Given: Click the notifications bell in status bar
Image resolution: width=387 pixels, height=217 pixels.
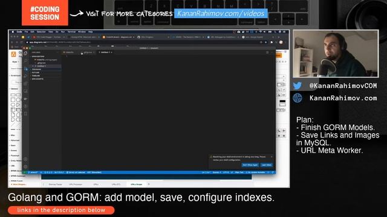Looking at the screenshot, I should point(273,172).
